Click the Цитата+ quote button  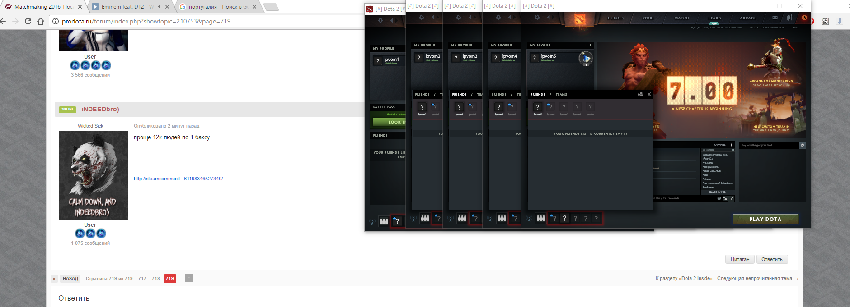tap(740, 259)
